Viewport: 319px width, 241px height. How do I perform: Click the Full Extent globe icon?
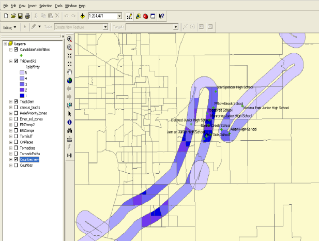tap(69, 80)
